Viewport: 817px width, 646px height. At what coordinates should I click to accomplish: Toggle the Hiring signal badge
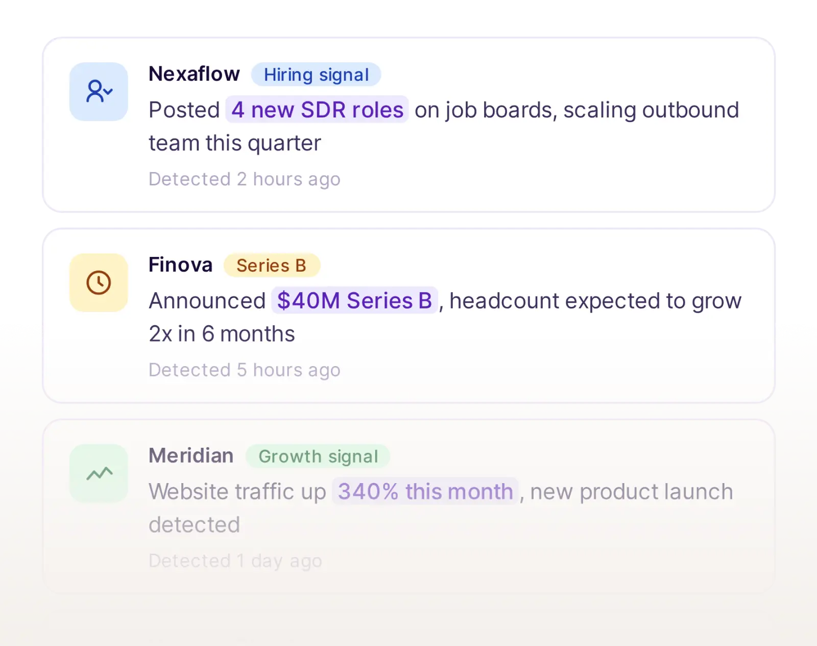tap(316, 75)
